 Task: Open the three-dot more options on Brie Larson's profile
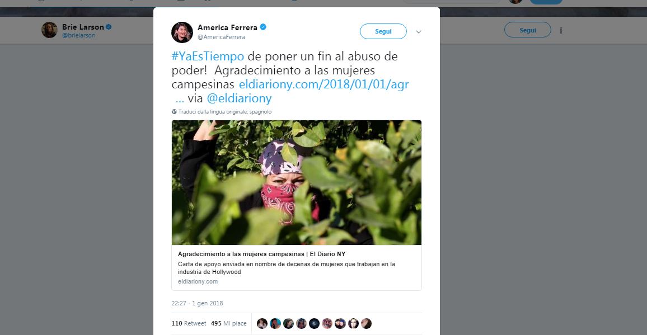(561, 30)
